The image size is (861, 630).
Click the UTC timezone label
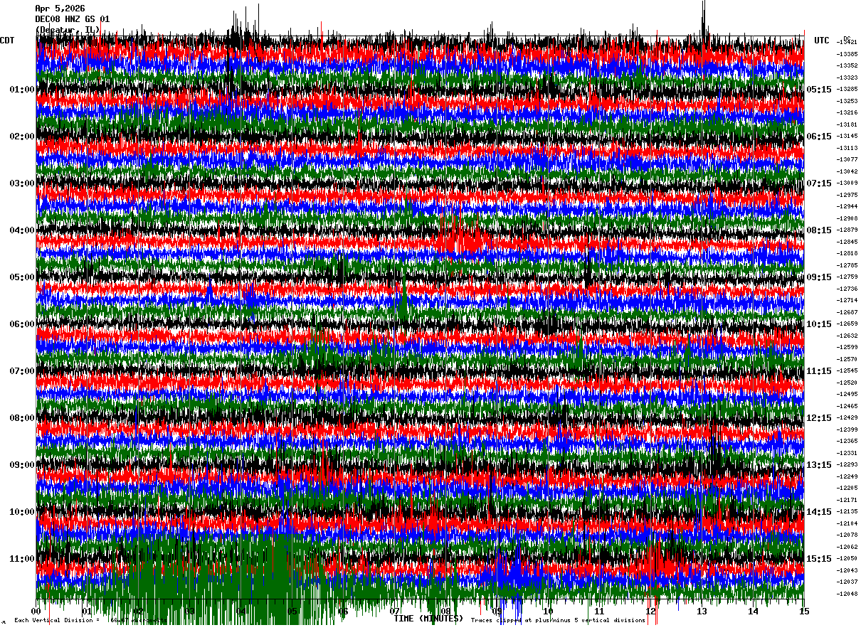pos(822,41)
